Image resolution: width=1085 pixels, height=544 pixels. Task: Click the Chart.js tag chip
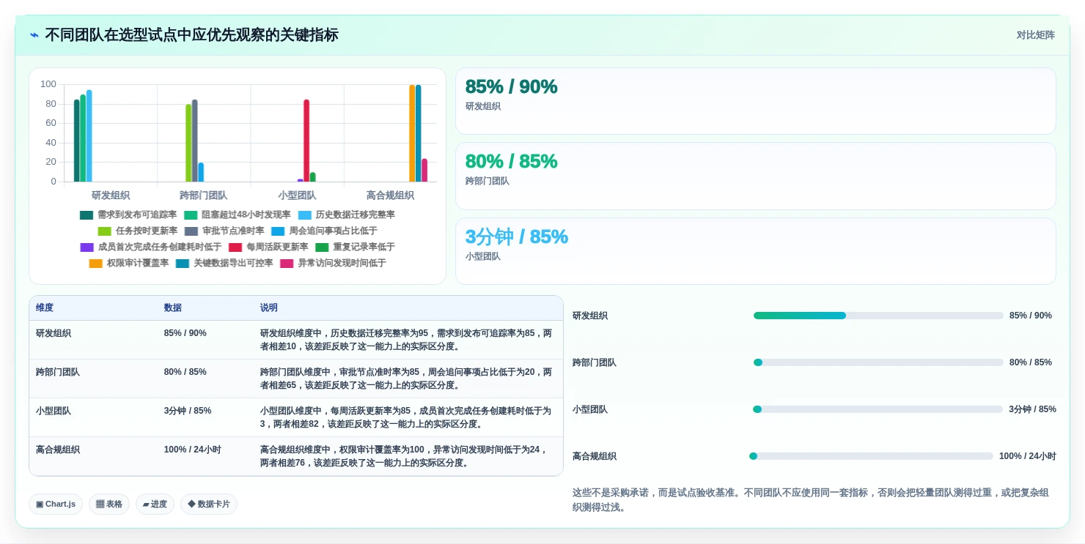coord(56,504)
